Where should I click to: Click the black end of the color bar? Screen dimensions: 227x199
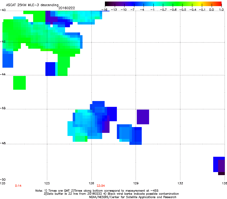coord(107,4)
